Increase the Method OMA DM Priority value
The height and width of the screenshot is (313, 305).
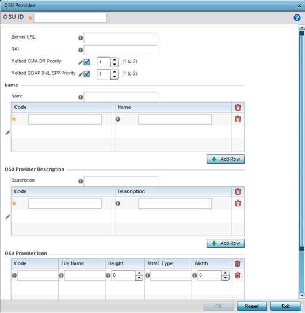coord(115,60)
